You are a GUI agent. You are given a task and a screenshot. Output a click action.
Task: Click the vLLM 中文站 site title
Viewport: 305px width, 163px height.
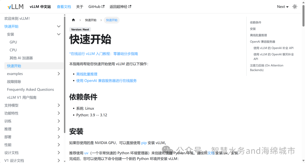[40, 6]
